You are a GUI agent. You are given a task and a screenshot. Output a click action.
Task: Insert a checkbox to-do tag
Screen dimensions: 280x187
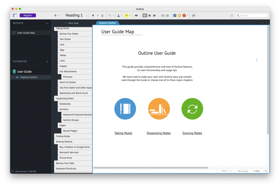click(x=193, y=16)
